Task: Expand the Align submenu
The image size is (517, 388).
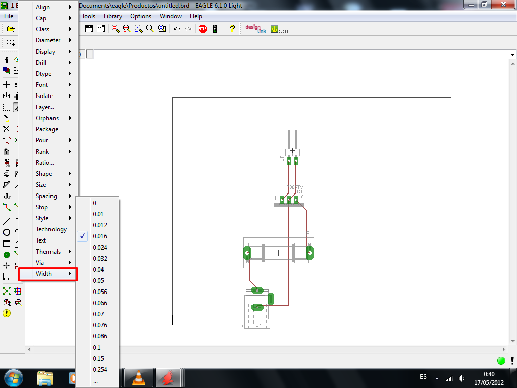Action: (x=48, y=7)
